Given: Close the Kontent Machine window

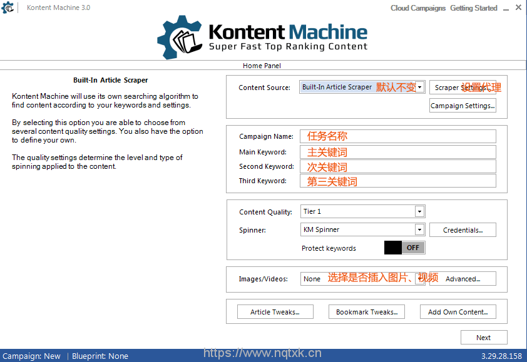Looking at the screenshot, I should [519, 8].
